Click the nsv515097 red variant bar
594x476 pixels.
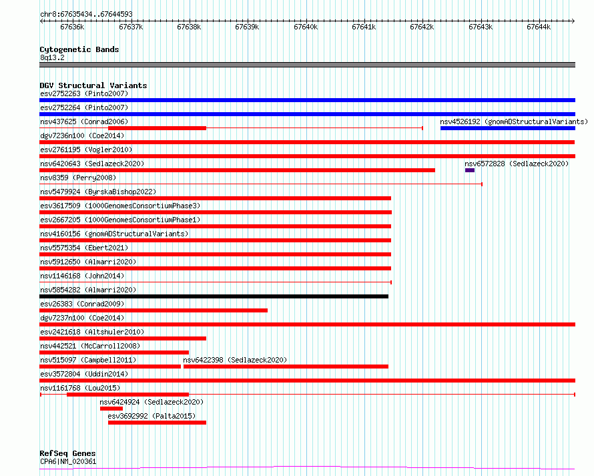[110, 367]
